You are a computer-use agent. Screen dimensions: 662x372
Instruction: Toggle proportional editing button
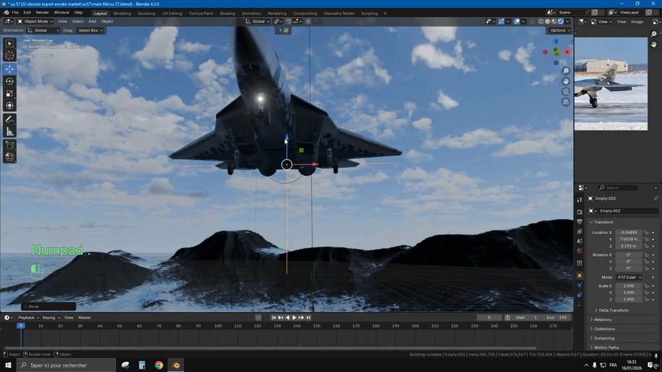308,21
